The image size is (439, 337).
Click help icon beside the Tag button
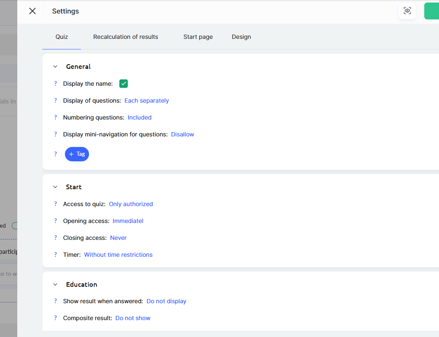point(55,154)
